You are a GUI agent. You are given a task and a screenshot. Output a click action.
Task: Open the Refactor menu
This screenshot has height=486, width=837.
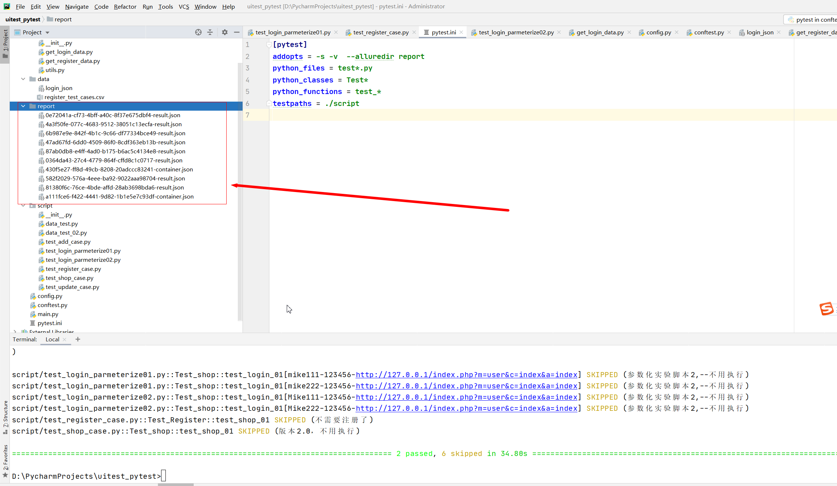click(125, 7)
